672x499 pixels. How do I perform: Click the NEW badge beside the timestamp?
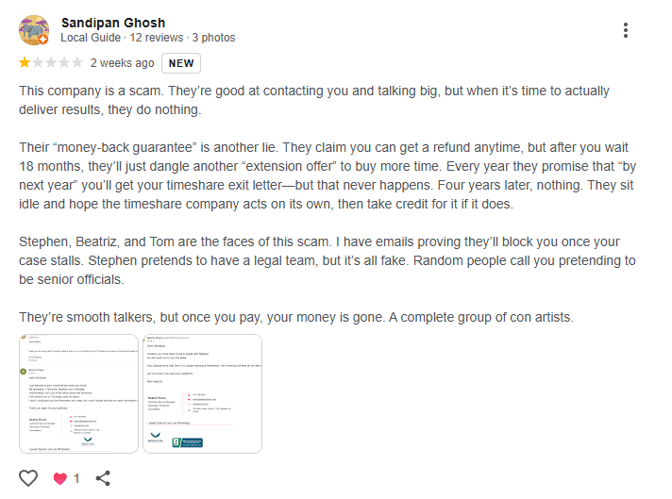181,63
